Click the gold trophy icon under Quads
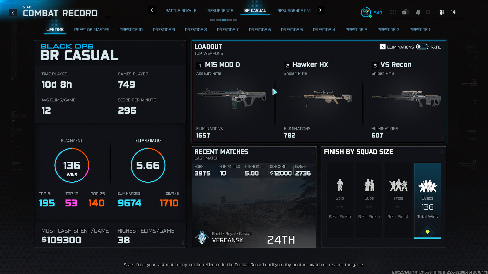The height and width of the screenshot is (274, 488). click(428, 232)
